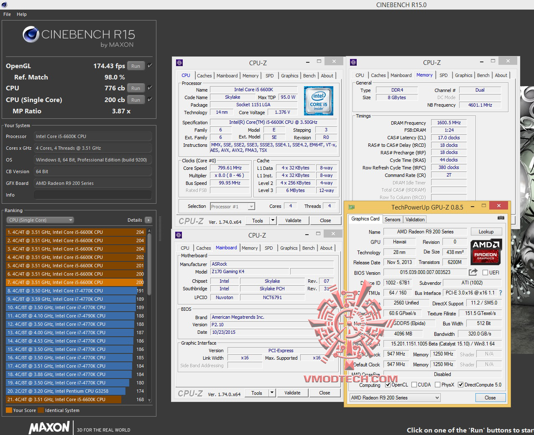Switch to Bench tab in CPU window
Screen dimensions: 534x435
(x=309, y=76)
